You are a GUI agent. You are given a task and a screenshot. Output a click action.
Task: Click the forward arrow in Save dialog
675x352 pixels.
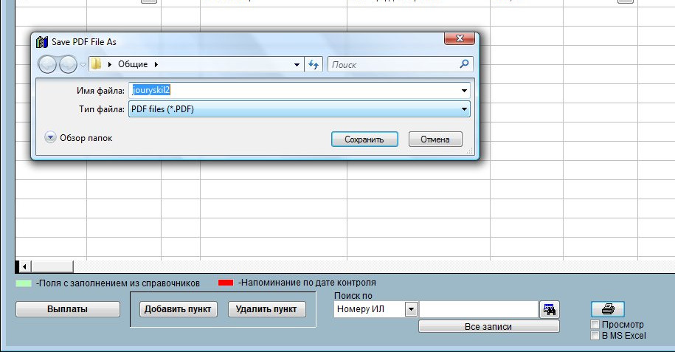click(68, 65)
